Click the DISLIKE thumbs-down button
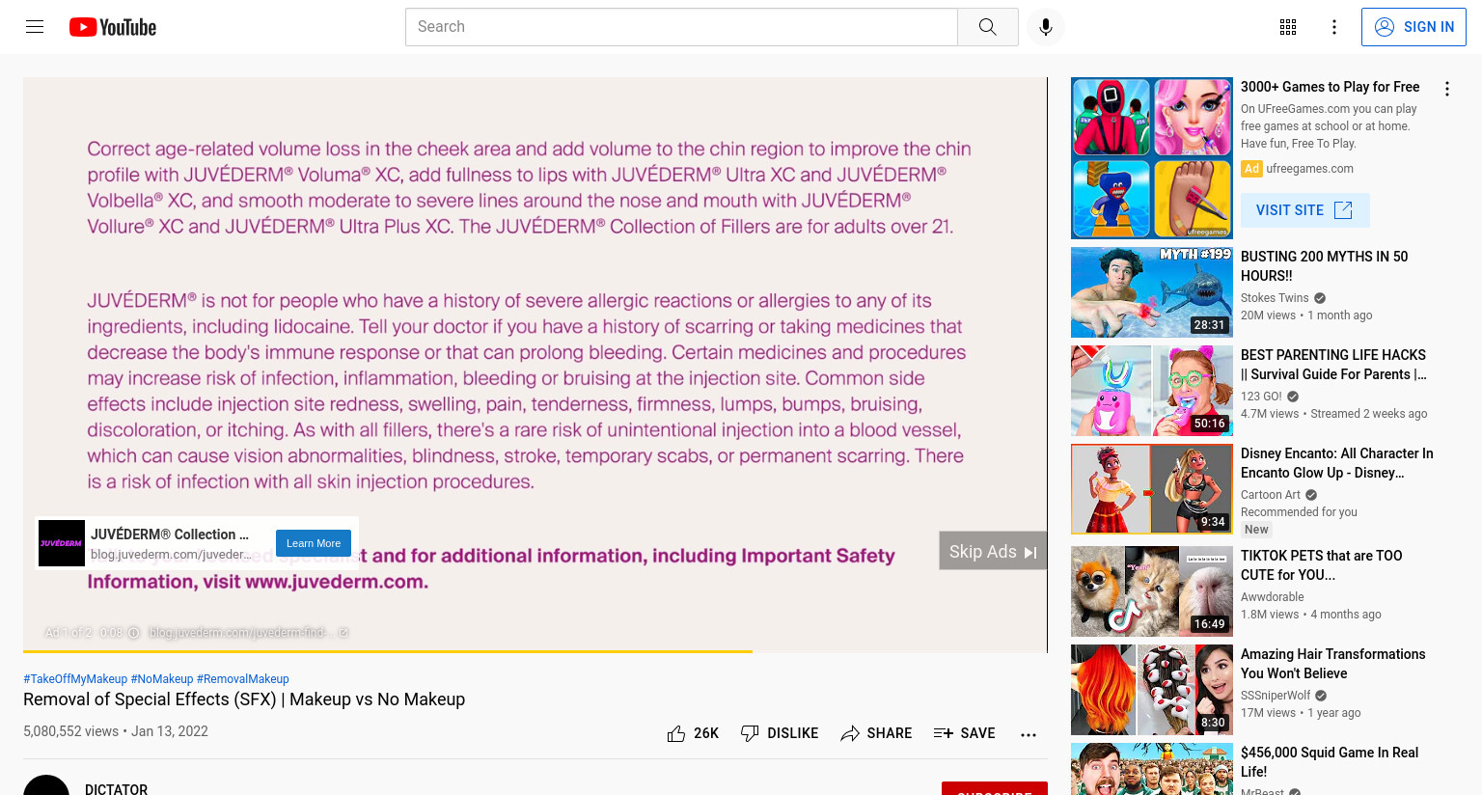The image size is (1482, 795). (779, 733)
